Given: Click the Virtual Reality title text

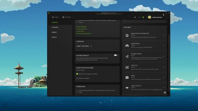Looking at the screenshot, I should click(x=136, y=86).
